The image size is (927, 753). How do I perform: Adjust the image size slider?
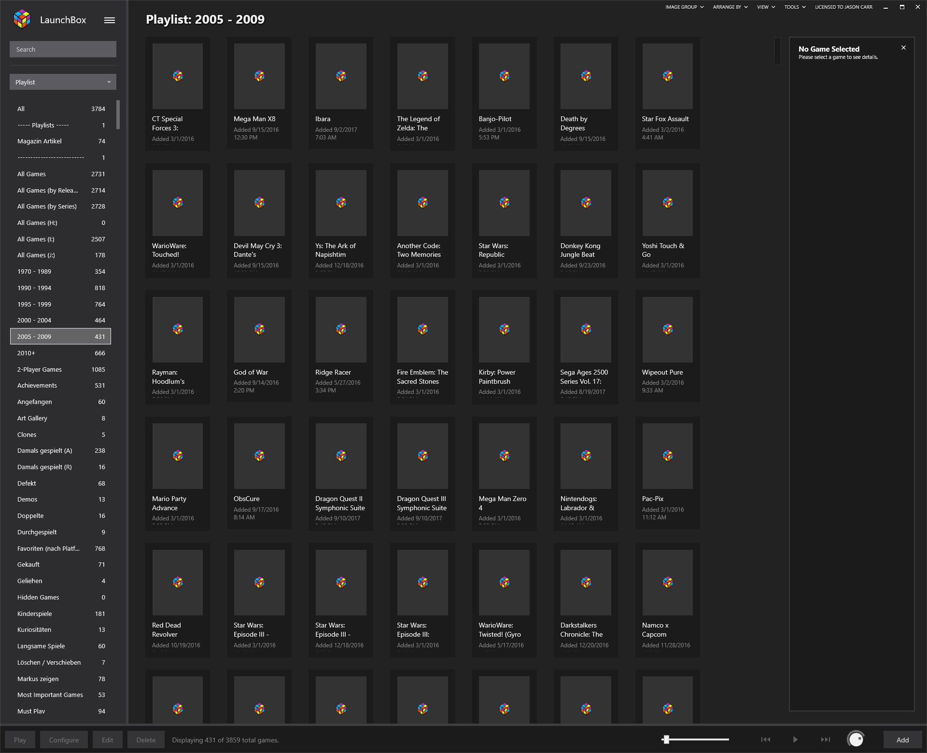(x=666, y=739)
